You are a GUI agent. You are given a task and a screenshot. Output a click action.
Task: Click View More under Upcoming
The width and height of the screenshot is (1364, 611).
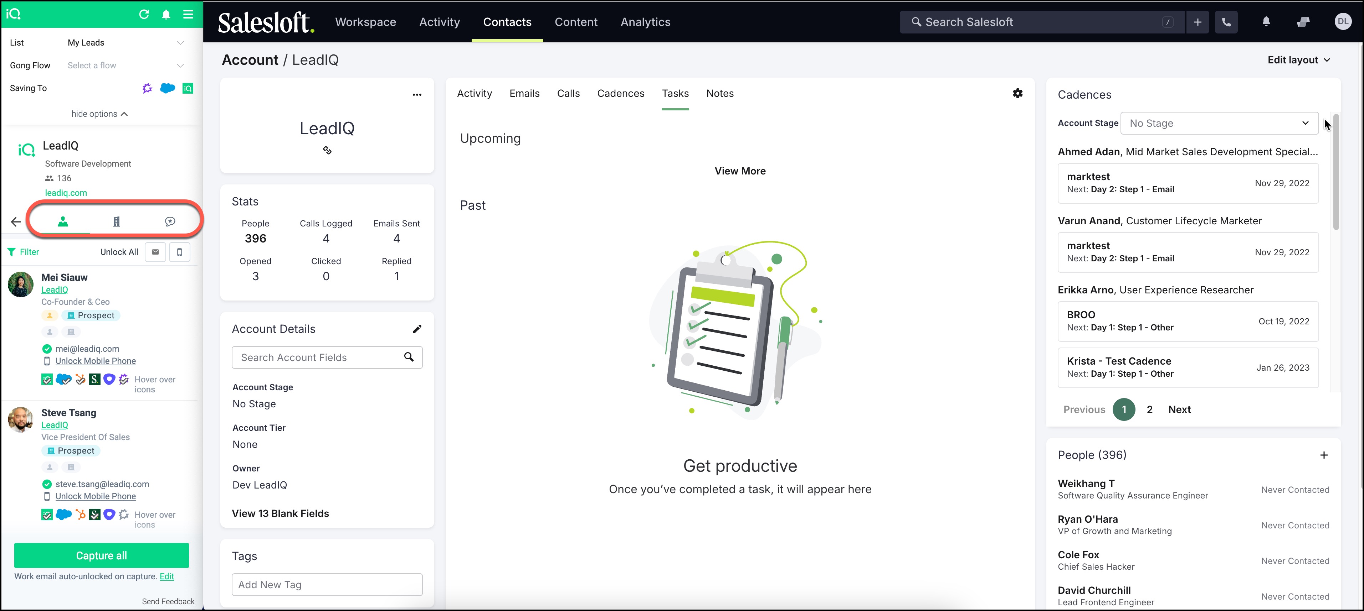tap(740, 171)
